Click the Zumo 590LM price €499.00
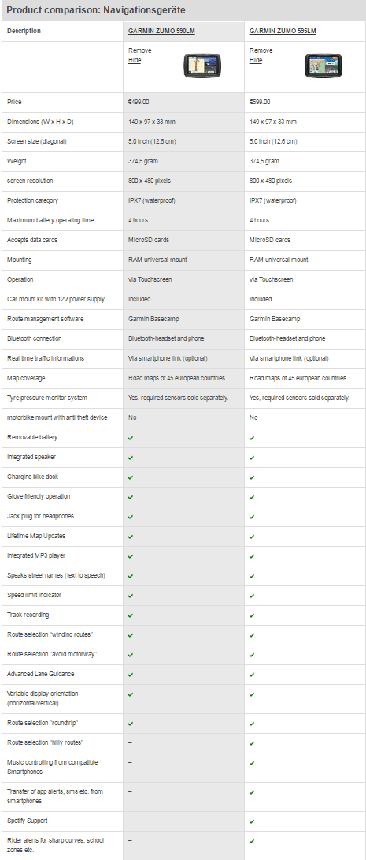The height and width of the screenshot is (860, 366). click(139, 102)
